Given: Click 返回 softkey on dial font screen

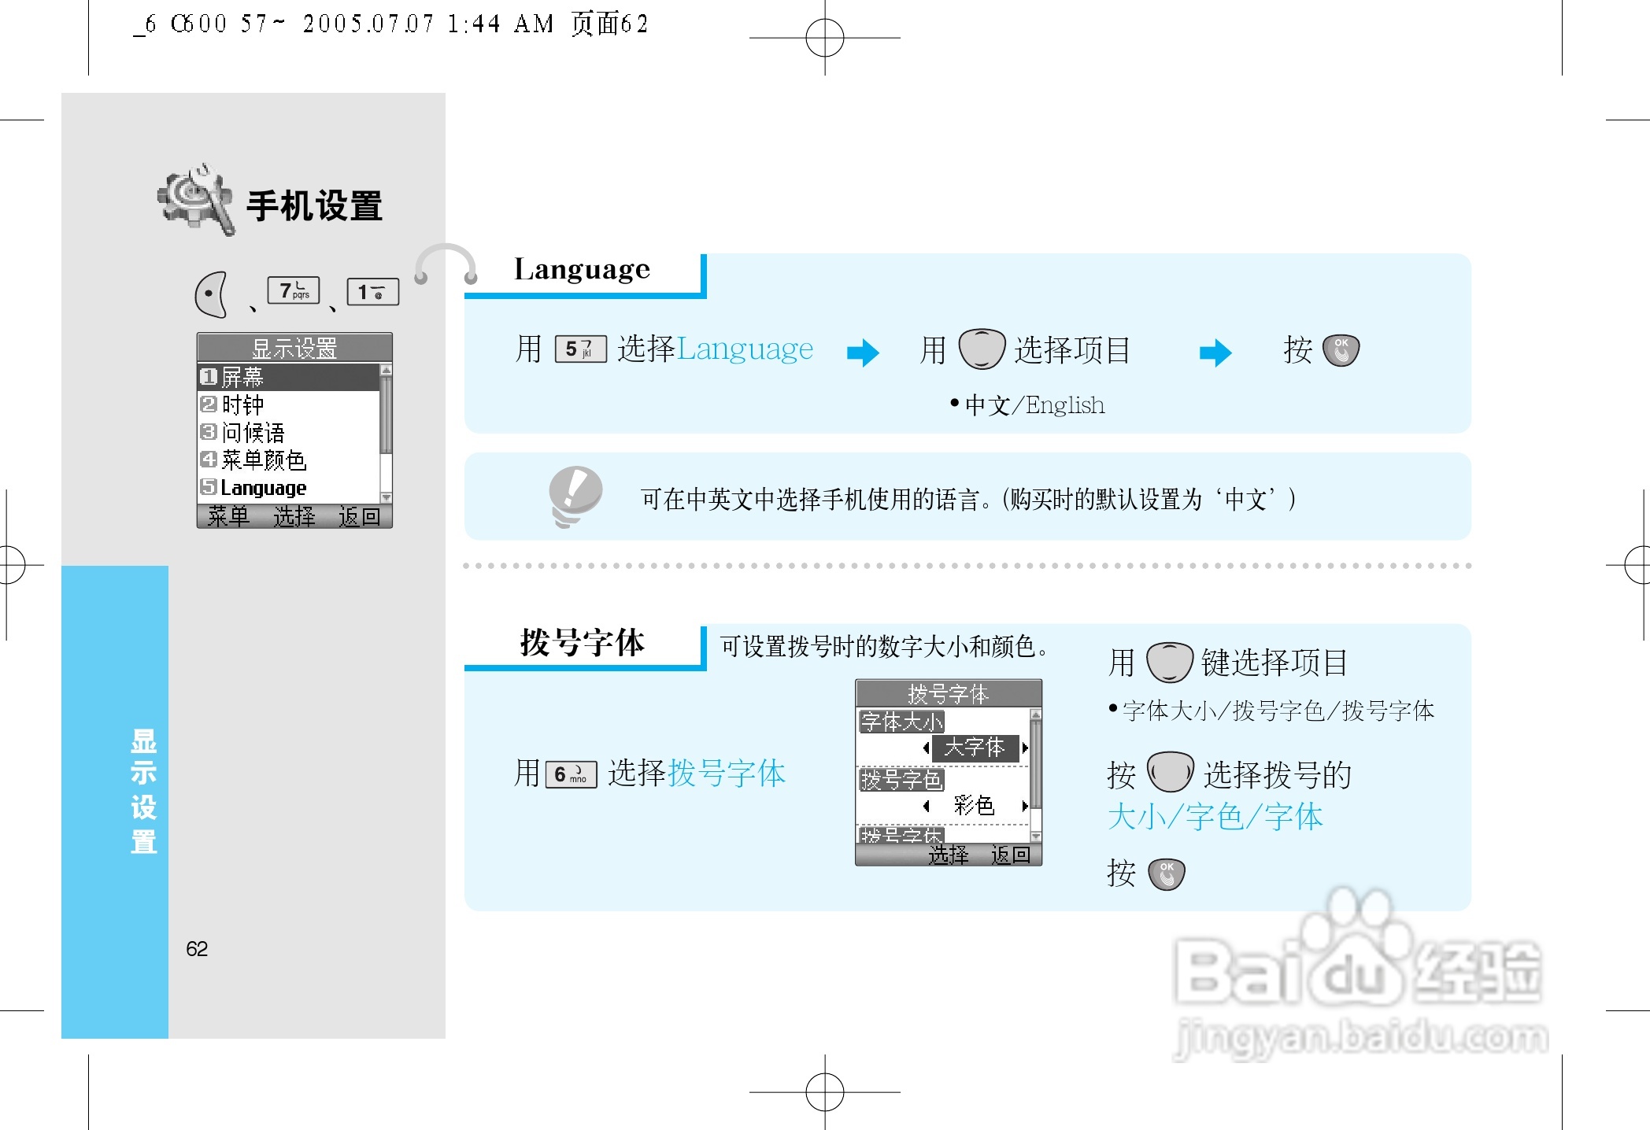Looking at the screenshot, I should (1010, 855).
